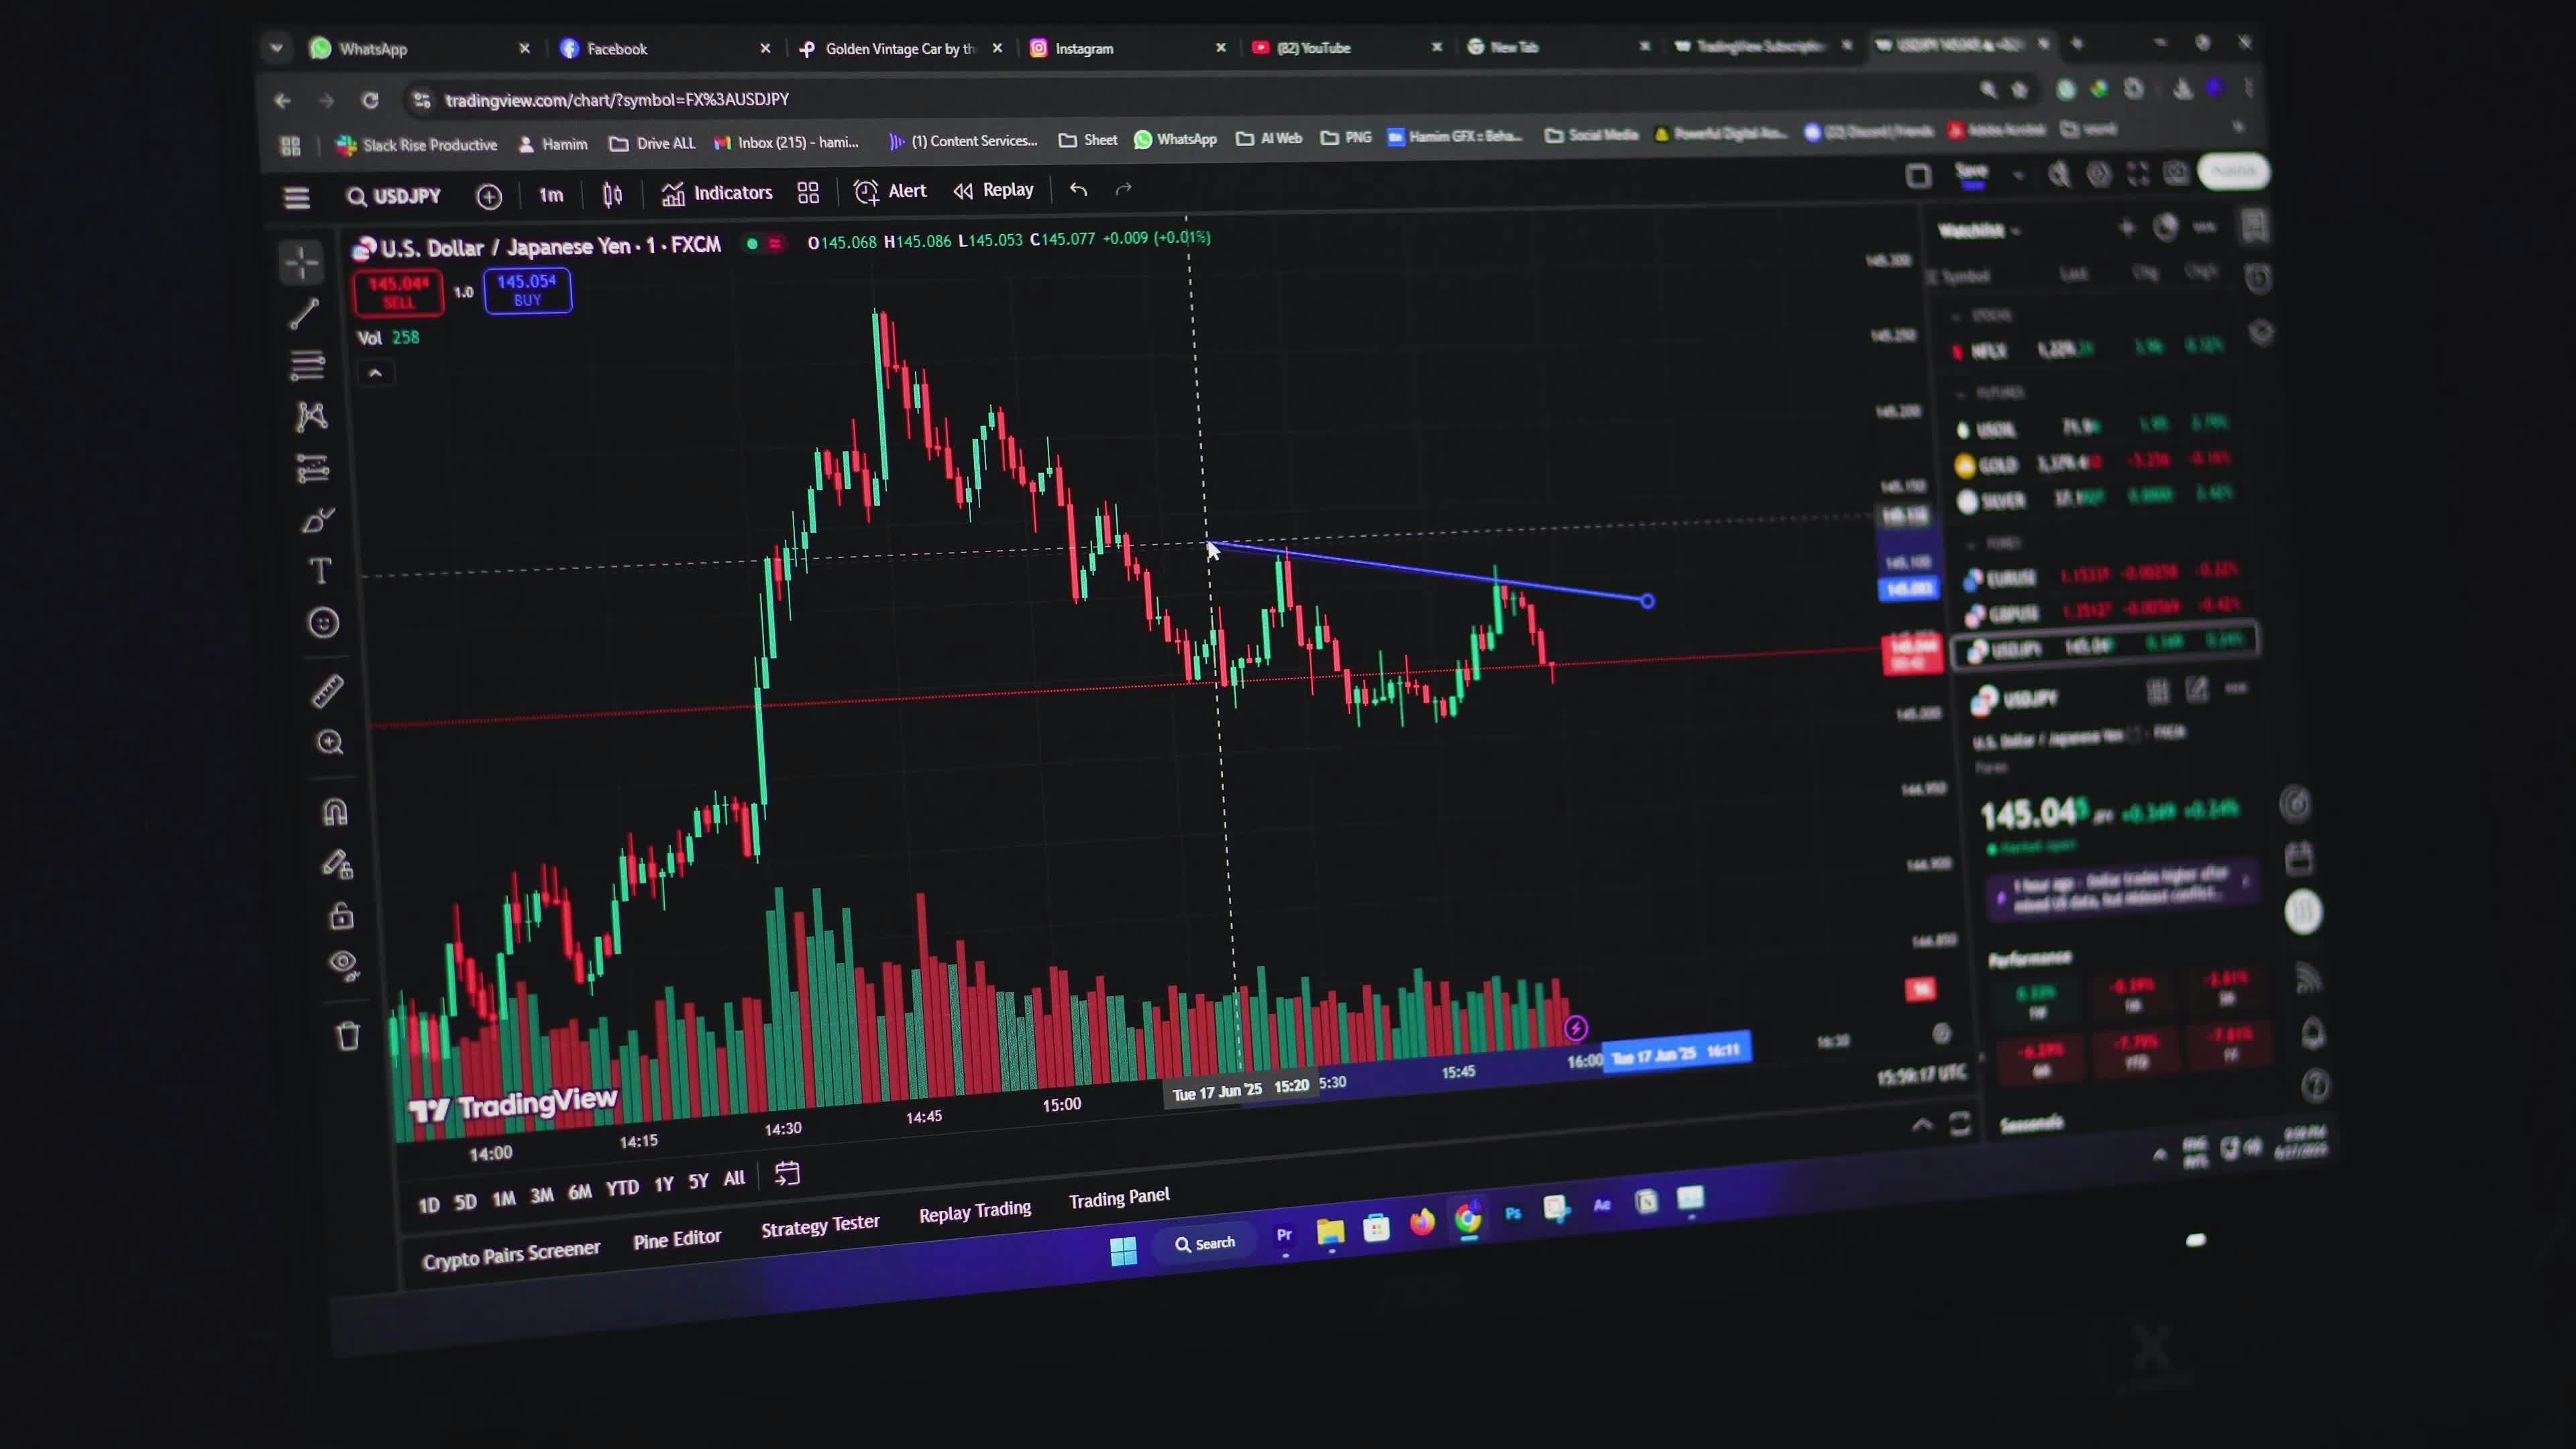Lock all drawings on the chart

340,914
